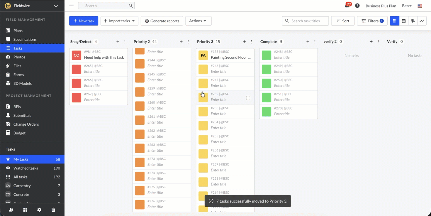Open task #267 in Snag/Defect column
The image size is (431, 216).
coord(99,98)
